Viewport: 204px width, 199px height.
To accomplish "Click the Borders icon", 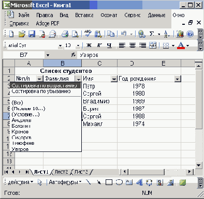I will click(x=166, y=45).
